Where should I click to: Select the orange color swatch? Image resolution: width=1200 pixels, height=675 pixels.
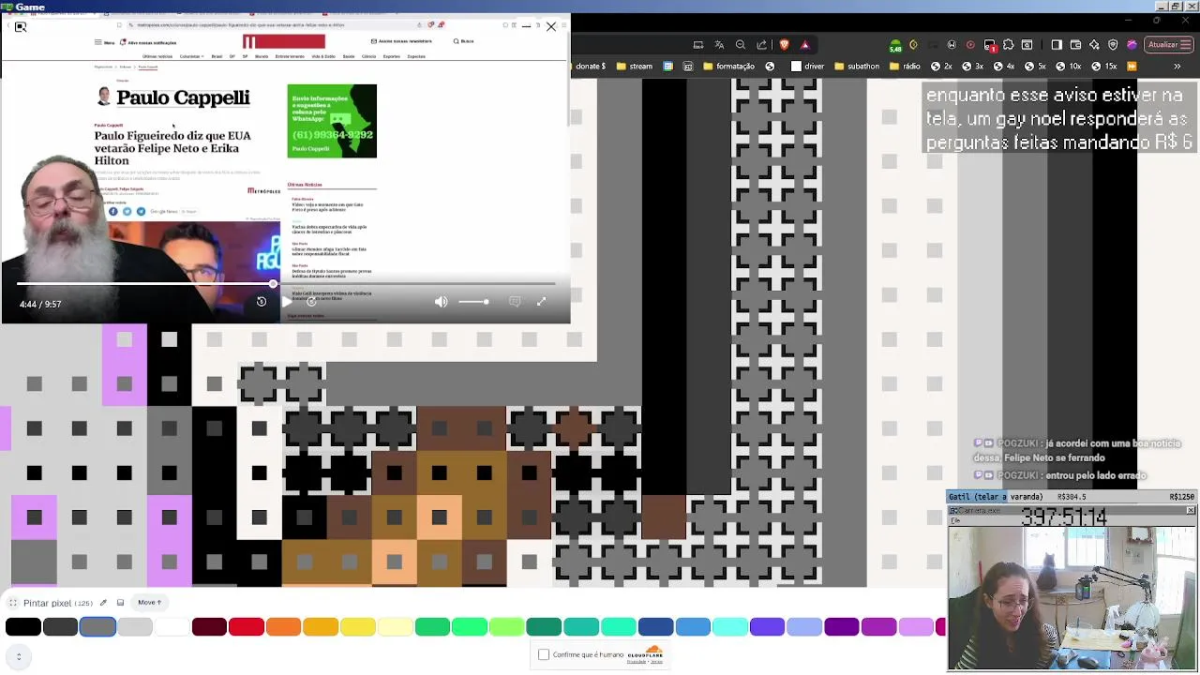click(x=283, y=627)
